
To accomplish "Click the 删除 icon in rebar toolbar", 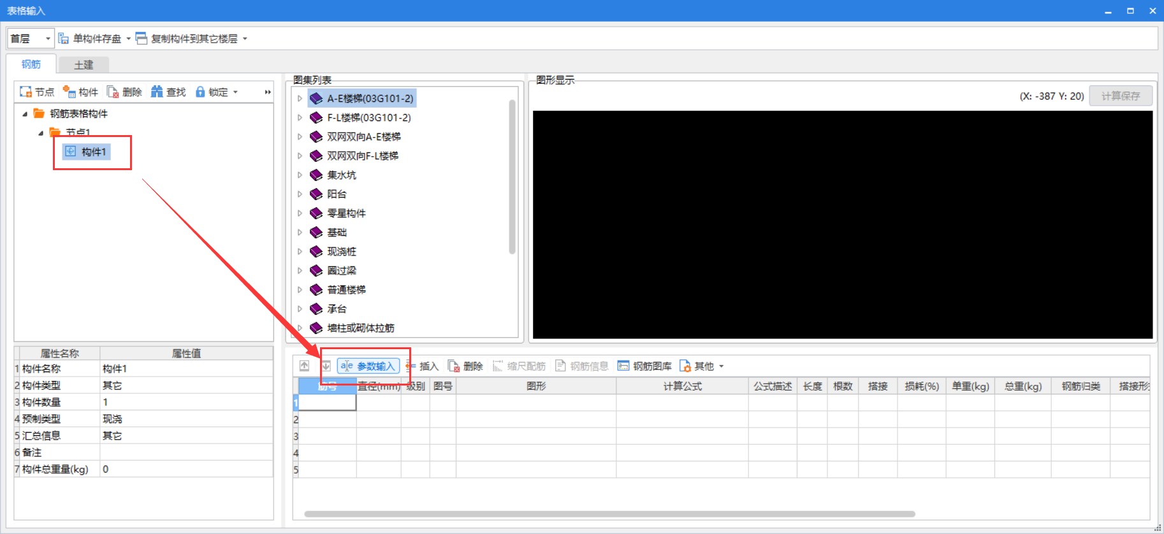I will [x=454, y=366].
